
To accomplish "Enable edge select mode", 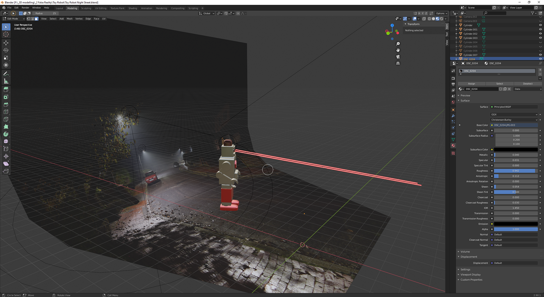I will tap(32, 19).
